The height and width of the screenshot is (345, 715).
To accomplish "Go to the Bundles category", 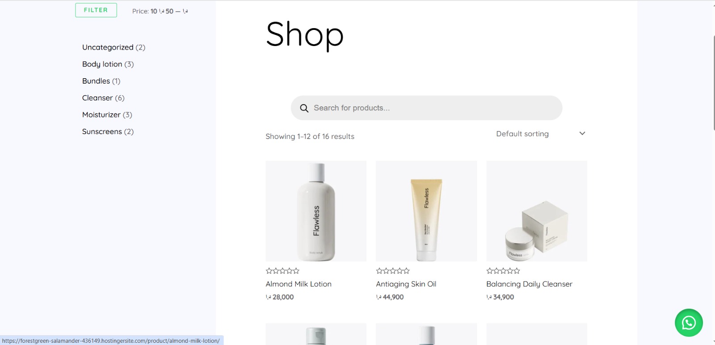I will click(96, 81).
